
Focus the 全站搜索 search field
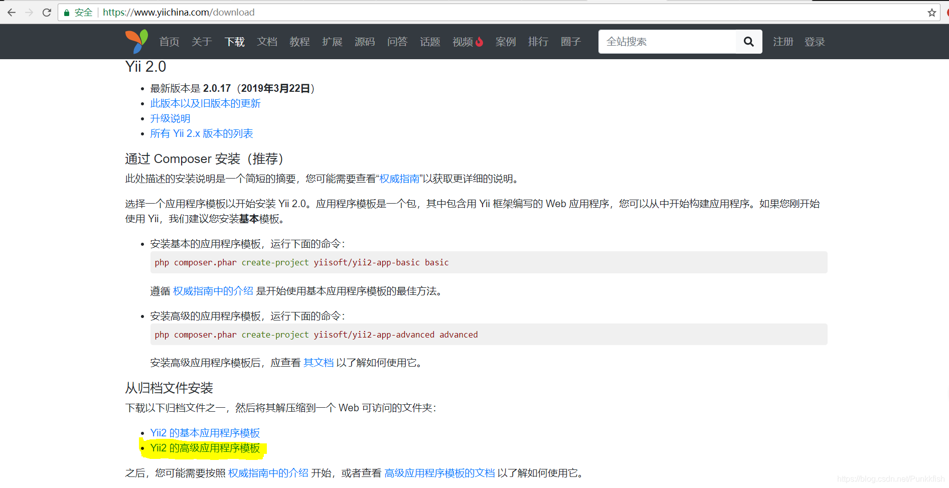click(667, 42)
